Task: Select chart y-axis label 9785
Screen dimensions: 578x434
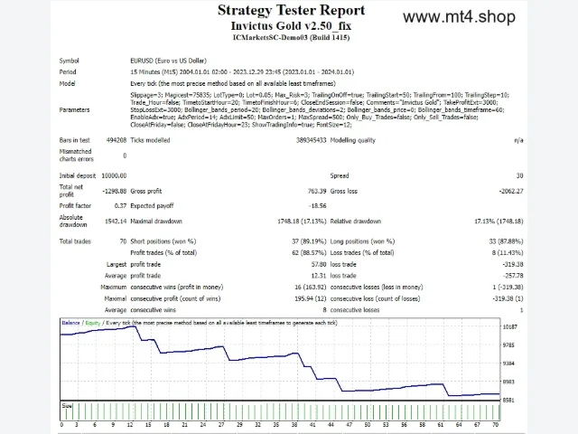Action: [x=509, y=345]
